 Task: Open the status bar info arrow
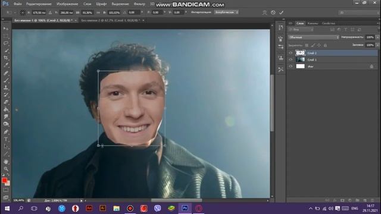[x=82, y=201]
